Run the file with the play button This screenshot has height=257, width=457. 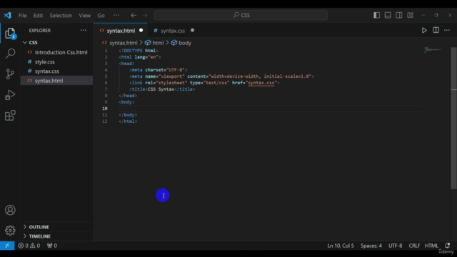tap(424, 30)
